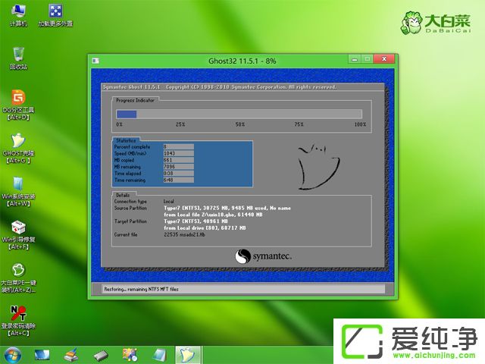This screenshot has height=364, width=485.
Task: Launch the 登录密码清除 password tool
Action: click(x=18, y=313)
